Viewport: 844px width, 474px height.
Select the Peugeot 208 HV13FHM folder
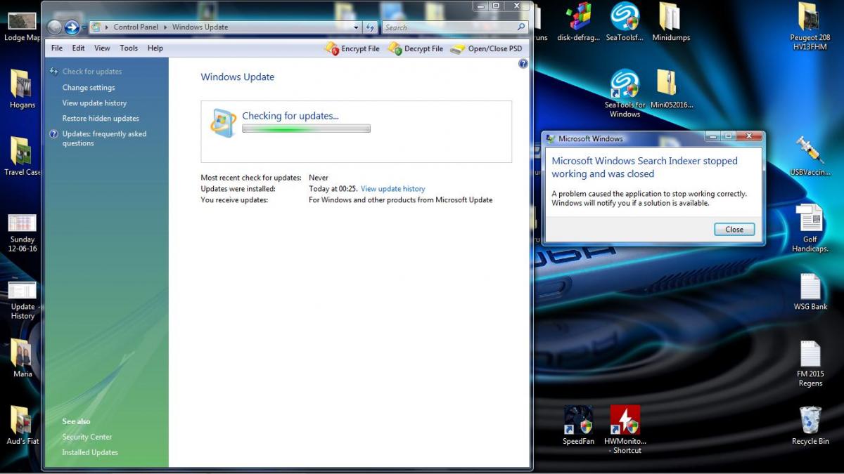[810, 26]
